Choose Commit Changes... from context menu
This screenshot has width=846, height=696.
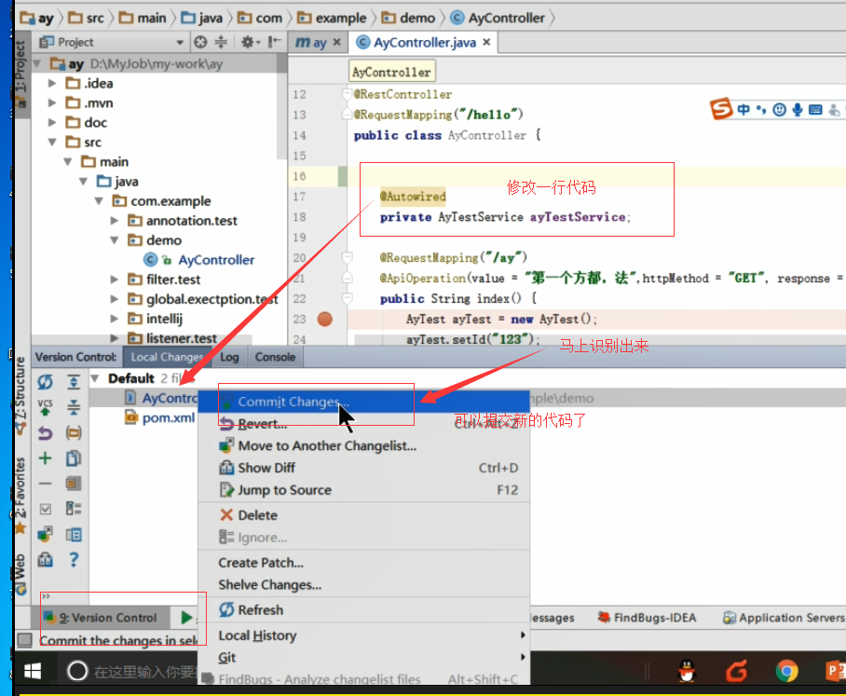click(x=363, y=402)
